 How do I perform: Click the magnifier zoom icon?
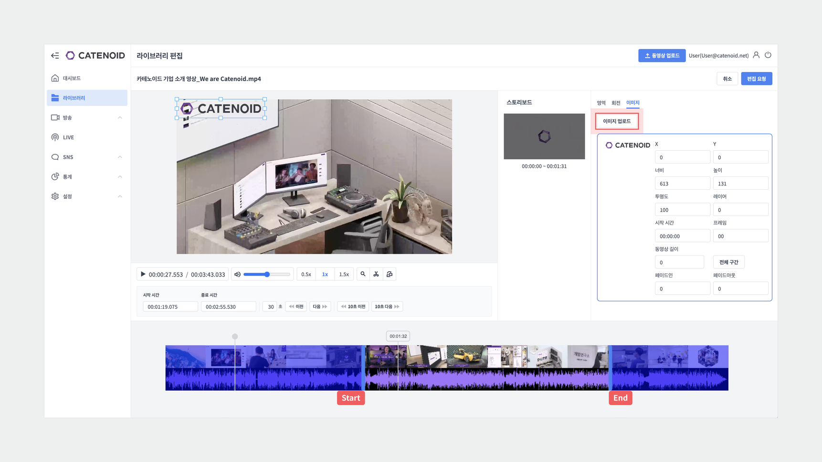(363, 274)
